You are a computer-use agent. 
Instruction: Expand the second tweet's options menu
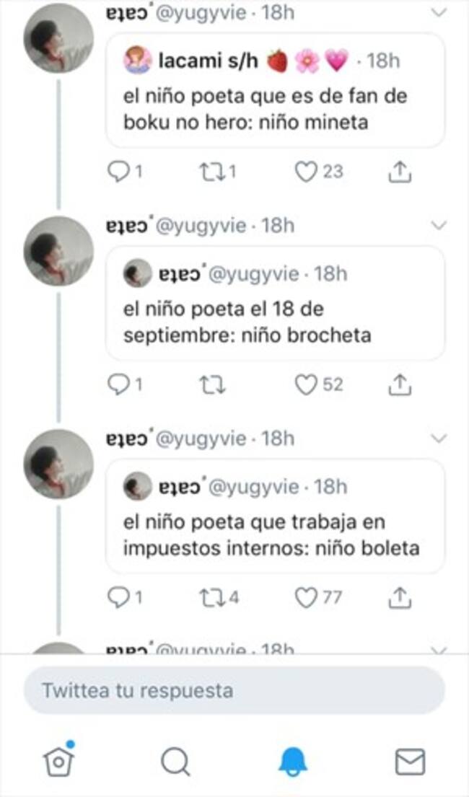point(439,226)
